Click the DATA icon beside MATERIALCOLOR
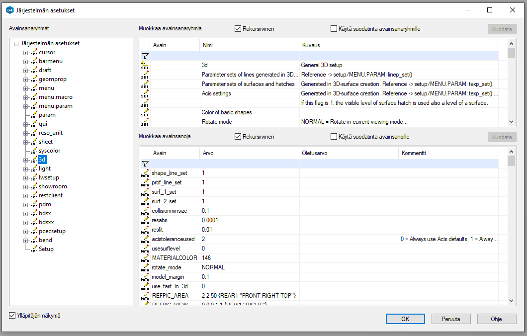The height and width of the screenshot is (336, 527). pos(145,258)
